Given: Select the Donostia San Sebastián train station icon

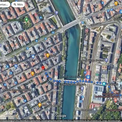Looking at the screenshot, I should point(88,77).
